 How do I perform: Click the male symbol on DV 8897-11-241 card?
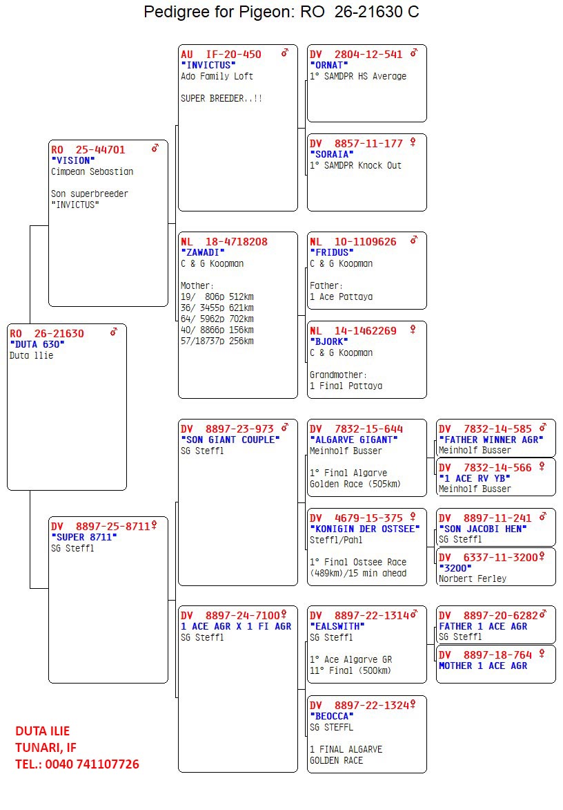pyautogui.click(x=543, y=516)
